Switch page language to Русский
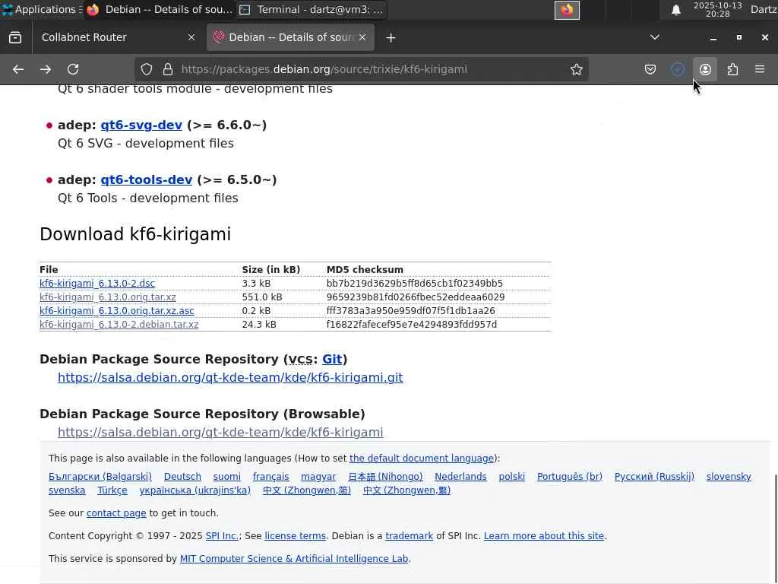 click(x=654, y=477)
